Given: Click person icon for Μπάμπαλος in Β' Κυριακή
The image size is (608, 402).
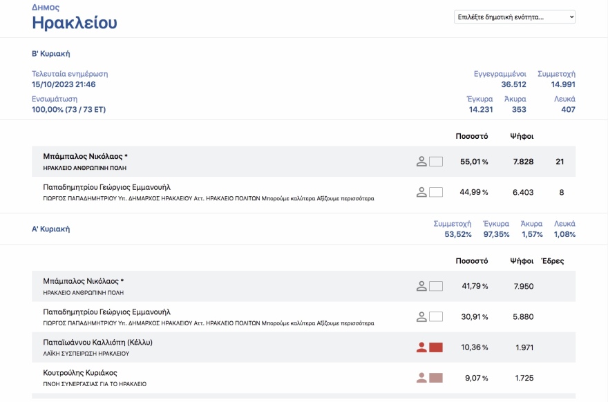Looking at the screenshot, I should [421, 162].
